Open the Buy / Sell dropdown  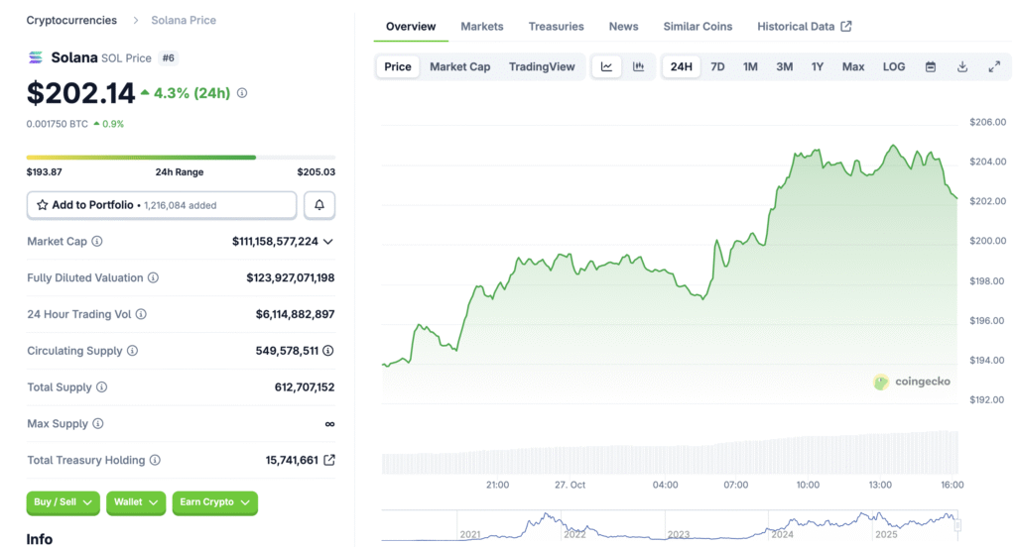point(63,502)
